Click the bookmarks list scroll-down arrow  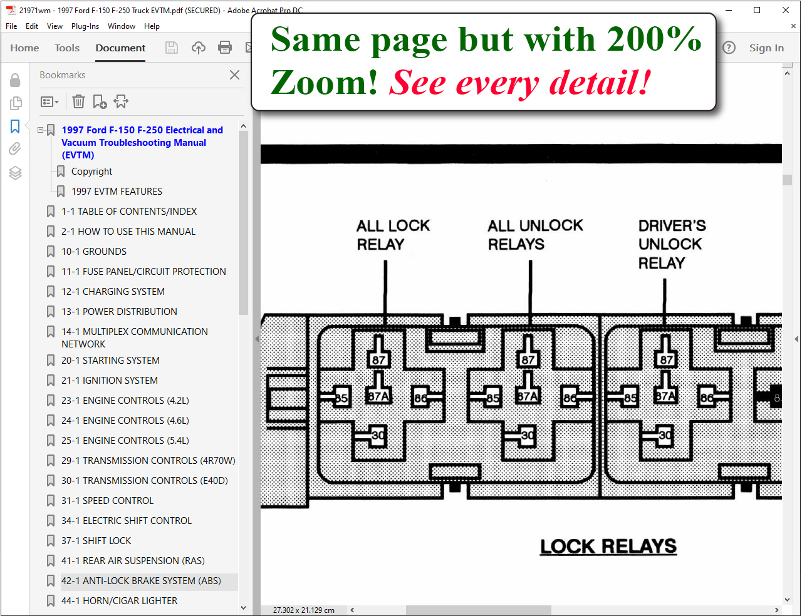coord(243,607)
